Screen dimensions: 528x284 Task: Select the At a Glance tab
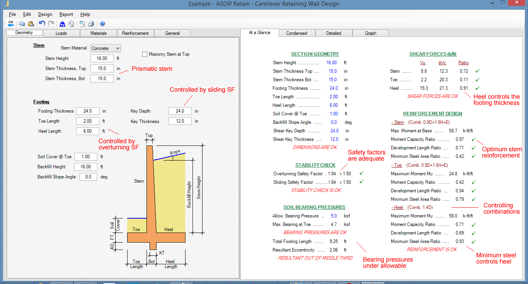pyautogui.click(x=260, y=33)
